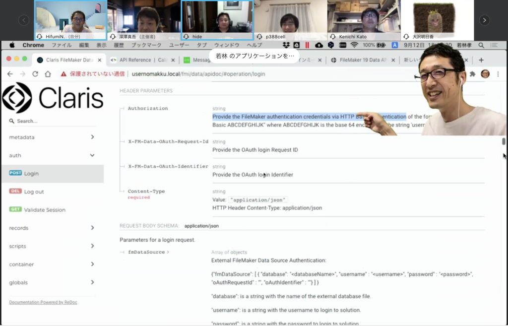Click the search magnifier icon in the sidebar
The height and width of the screenshot is (326, 508).
[x=12, y=121]
